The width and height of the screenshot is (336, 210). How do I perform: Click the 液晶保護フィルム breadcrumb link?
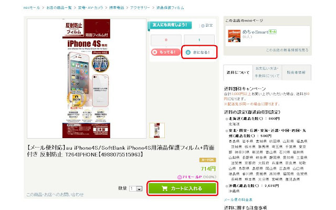[x=170, y=8]
